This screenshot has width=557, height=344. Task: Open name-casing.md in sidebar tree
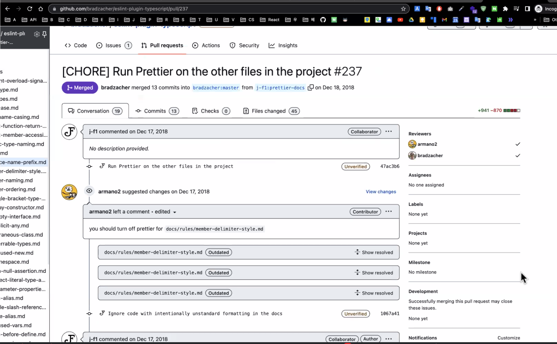tap(20, 117)
